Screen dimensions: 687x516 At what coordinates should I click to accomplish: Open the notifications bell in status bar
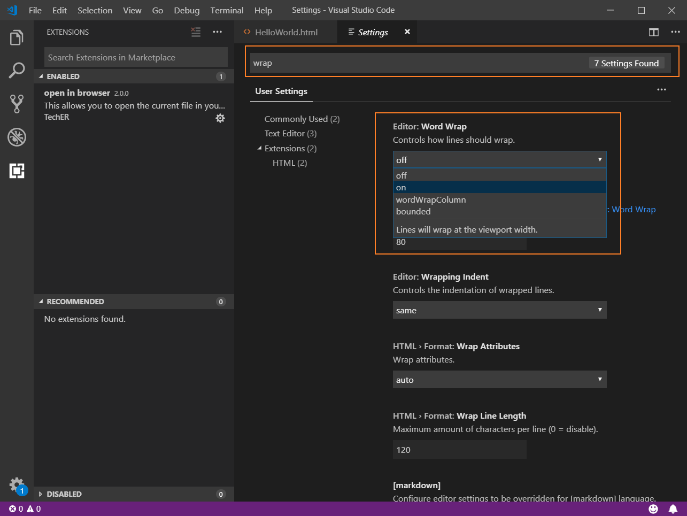[x=673, y=509]
